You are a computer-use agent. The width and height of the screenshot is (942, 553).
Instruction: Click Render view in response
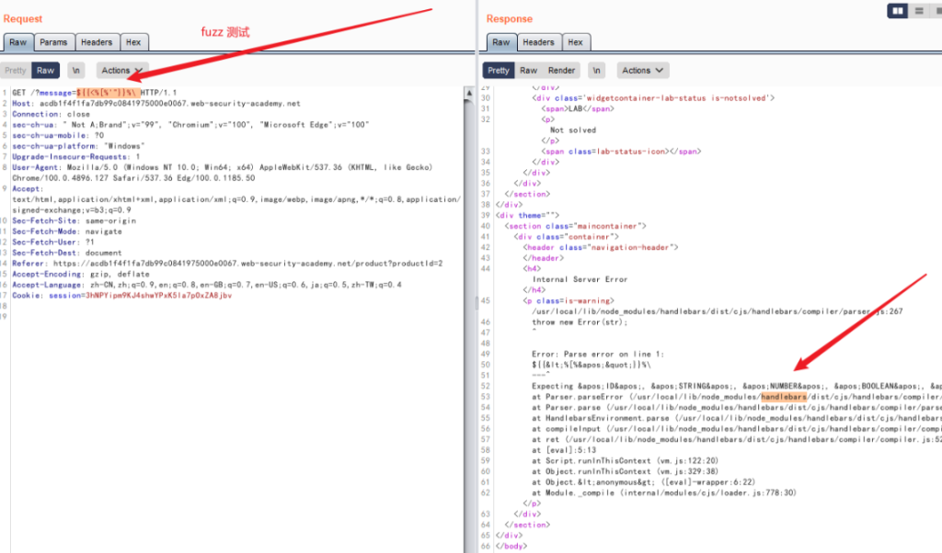[561, 70]
